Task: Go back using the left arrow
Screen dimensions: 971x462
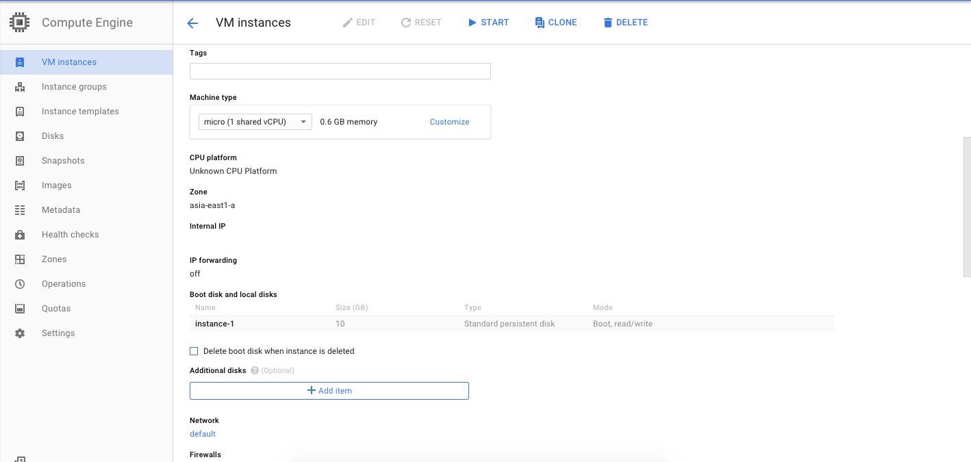Action: 192,23
